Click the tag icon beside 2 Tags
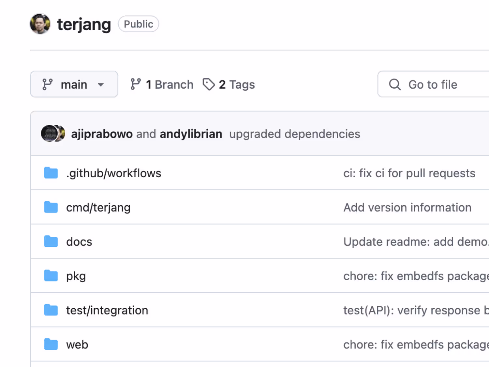 [x=209, y=84]
